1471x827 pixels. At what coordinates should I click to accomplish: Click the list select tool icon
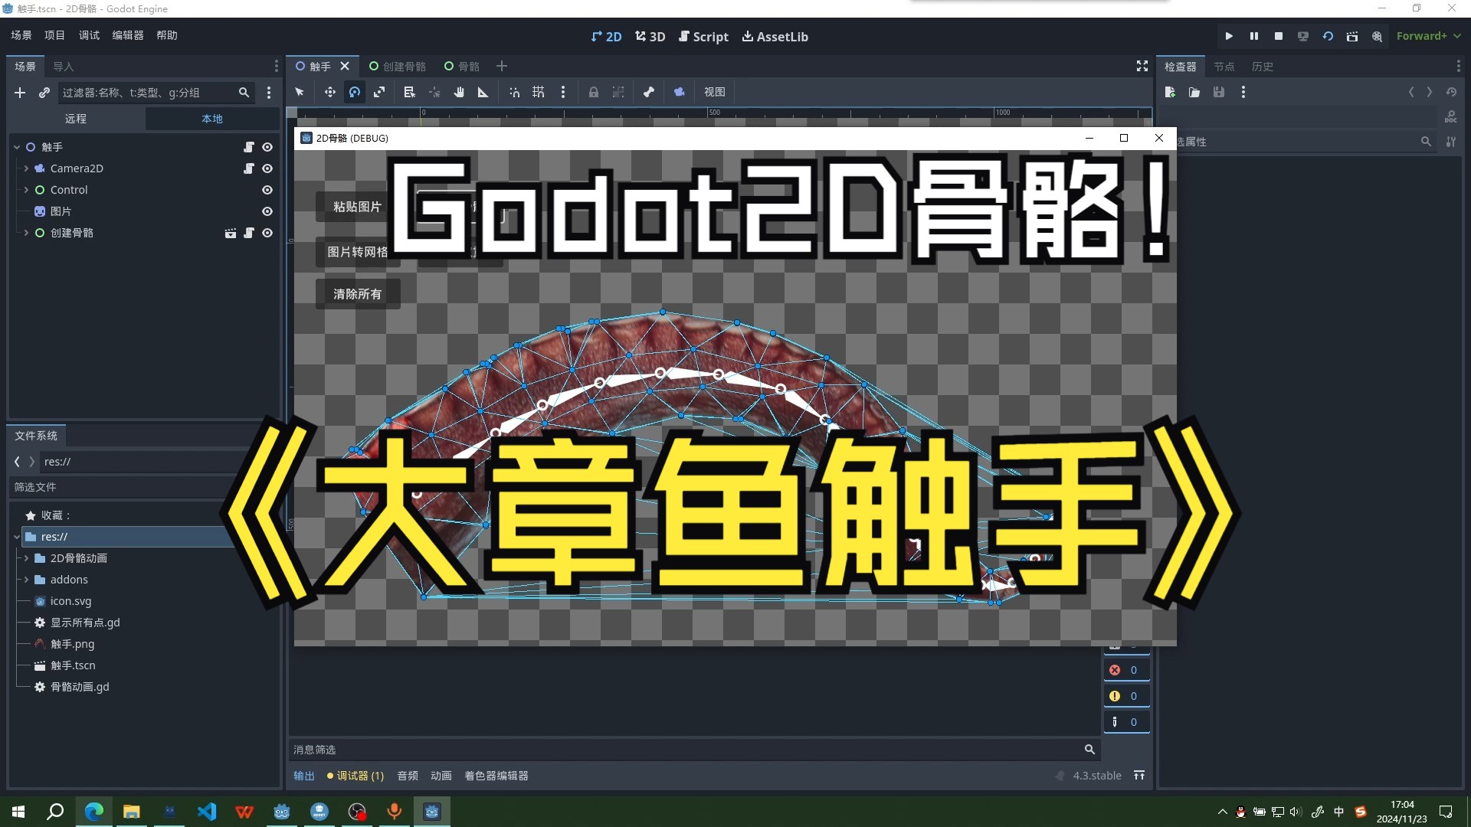[409, 92]
